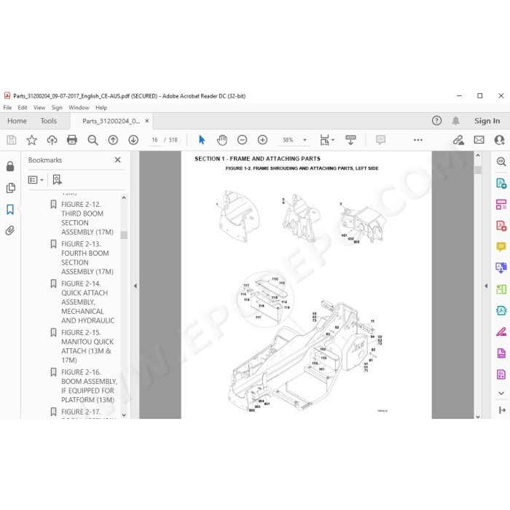
Task: Open the Help menu
Action: pos(101,108)
